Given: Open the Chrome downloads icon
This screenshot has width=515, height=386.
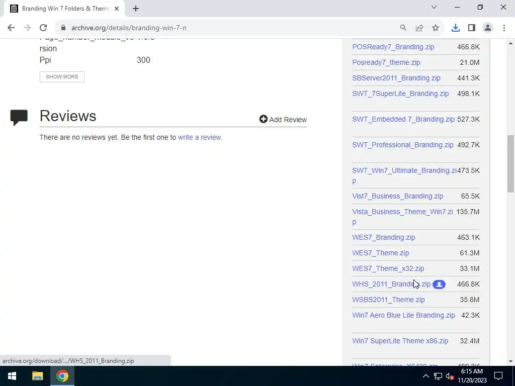Looking at the screenshot, I should pyautogui.click(x=455, y=28).
